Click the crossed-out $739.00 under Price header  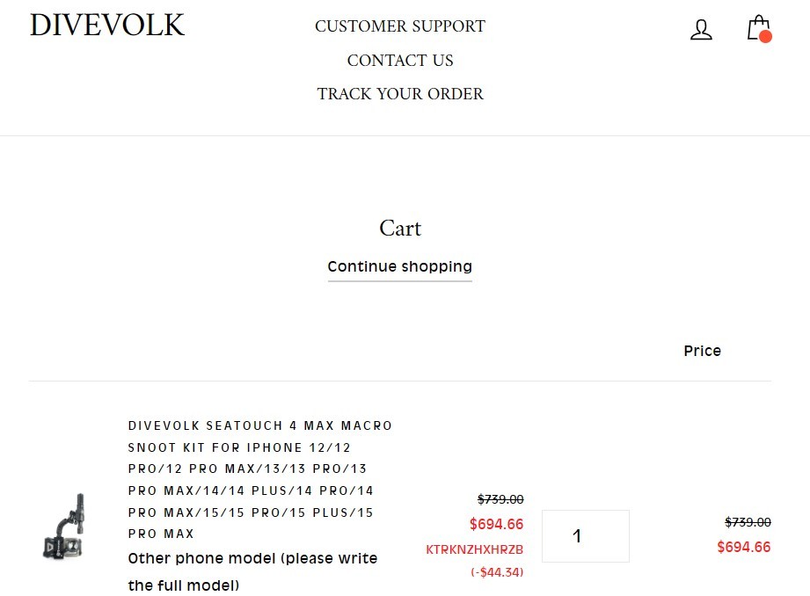click(747, 522)
